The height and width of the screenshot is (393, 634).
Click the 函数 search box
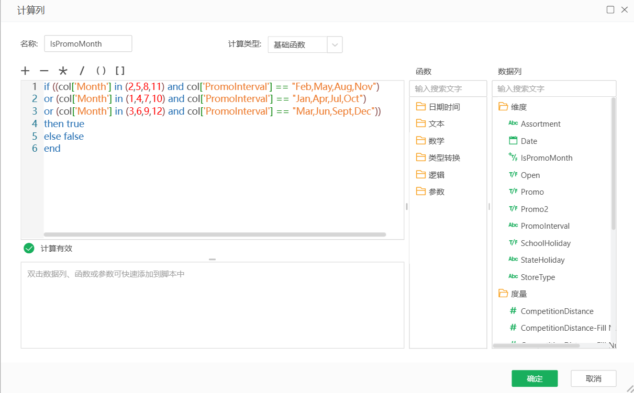click(x=448, y=88)
